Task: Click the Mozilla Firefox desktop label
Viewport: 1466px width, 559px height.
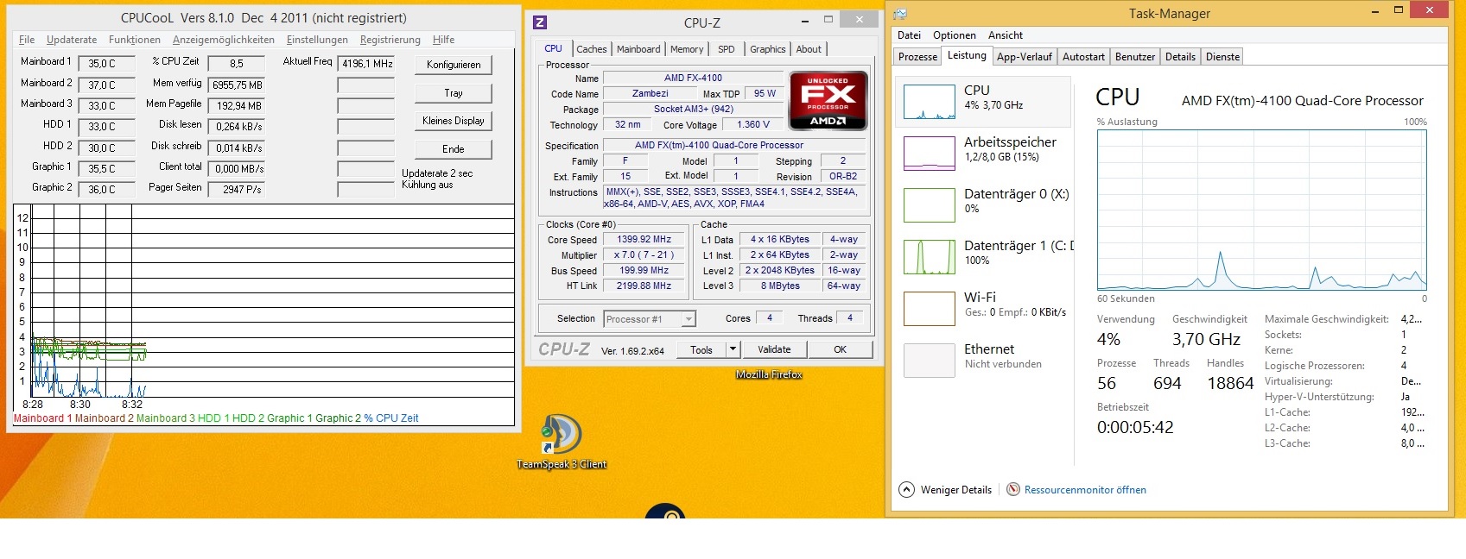Action: point(769,374)
